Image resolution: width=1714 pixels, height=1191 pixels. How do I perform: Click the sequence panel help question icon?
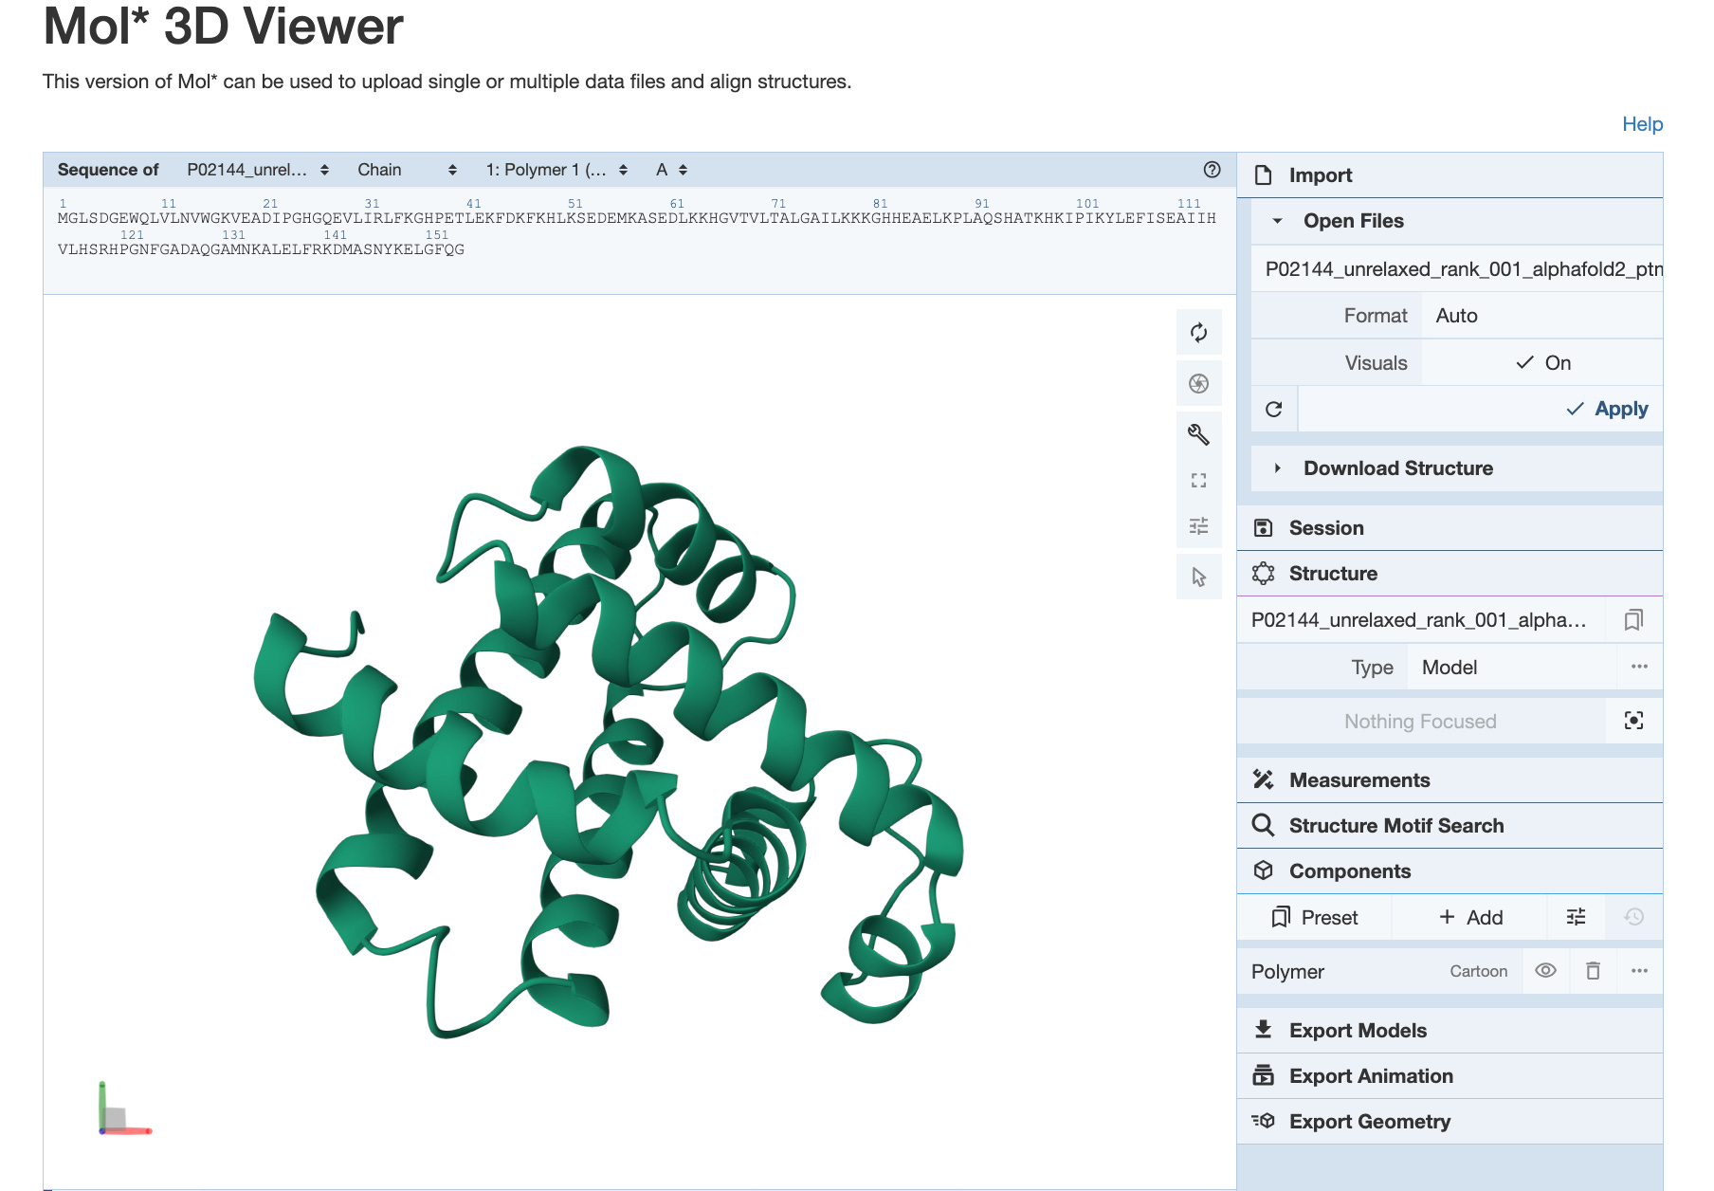tap(1212, 170)
